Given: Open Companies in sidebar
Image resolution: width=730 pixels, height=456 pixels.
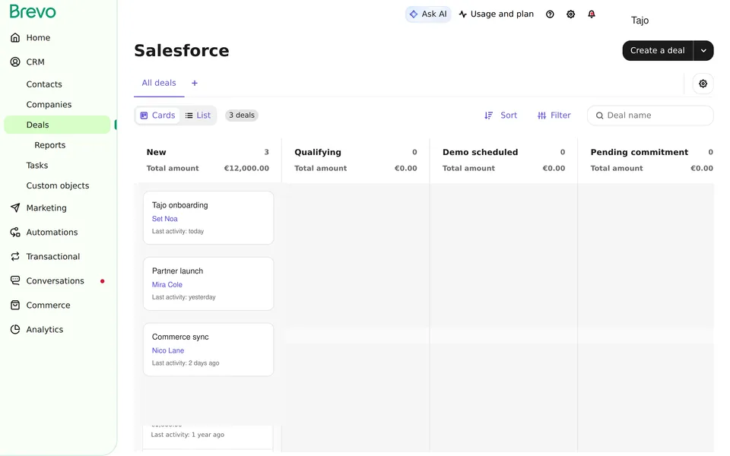Looking at the screenshot, I should 49,105.
